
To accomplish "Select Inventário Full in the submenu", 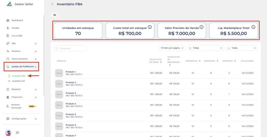I will pyautogui.click(x=18, y=81).
